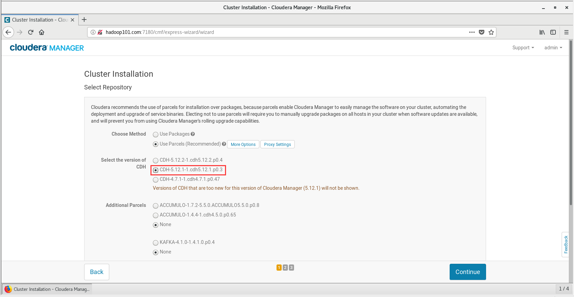This screenshot has width=574, height=297.
Task: Click the CDH version warning text
Action: (x=256, y=188)
